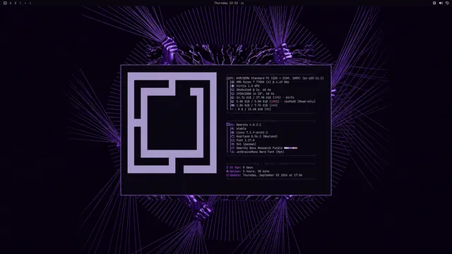Click the '[Read-only]' label
This screenshot has height=254, width=452.
tap(307, 102)
